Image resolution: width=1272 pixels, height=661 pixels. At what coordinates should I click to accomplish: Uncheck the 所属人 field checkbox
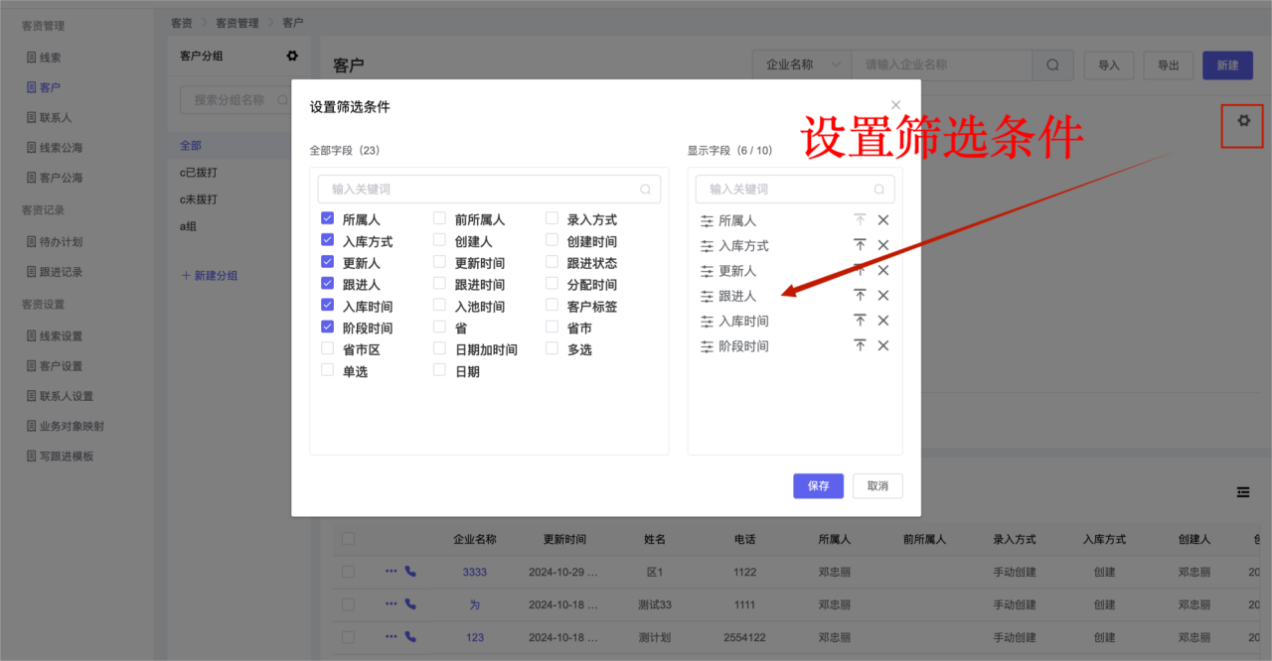click(x=327, y=218)
